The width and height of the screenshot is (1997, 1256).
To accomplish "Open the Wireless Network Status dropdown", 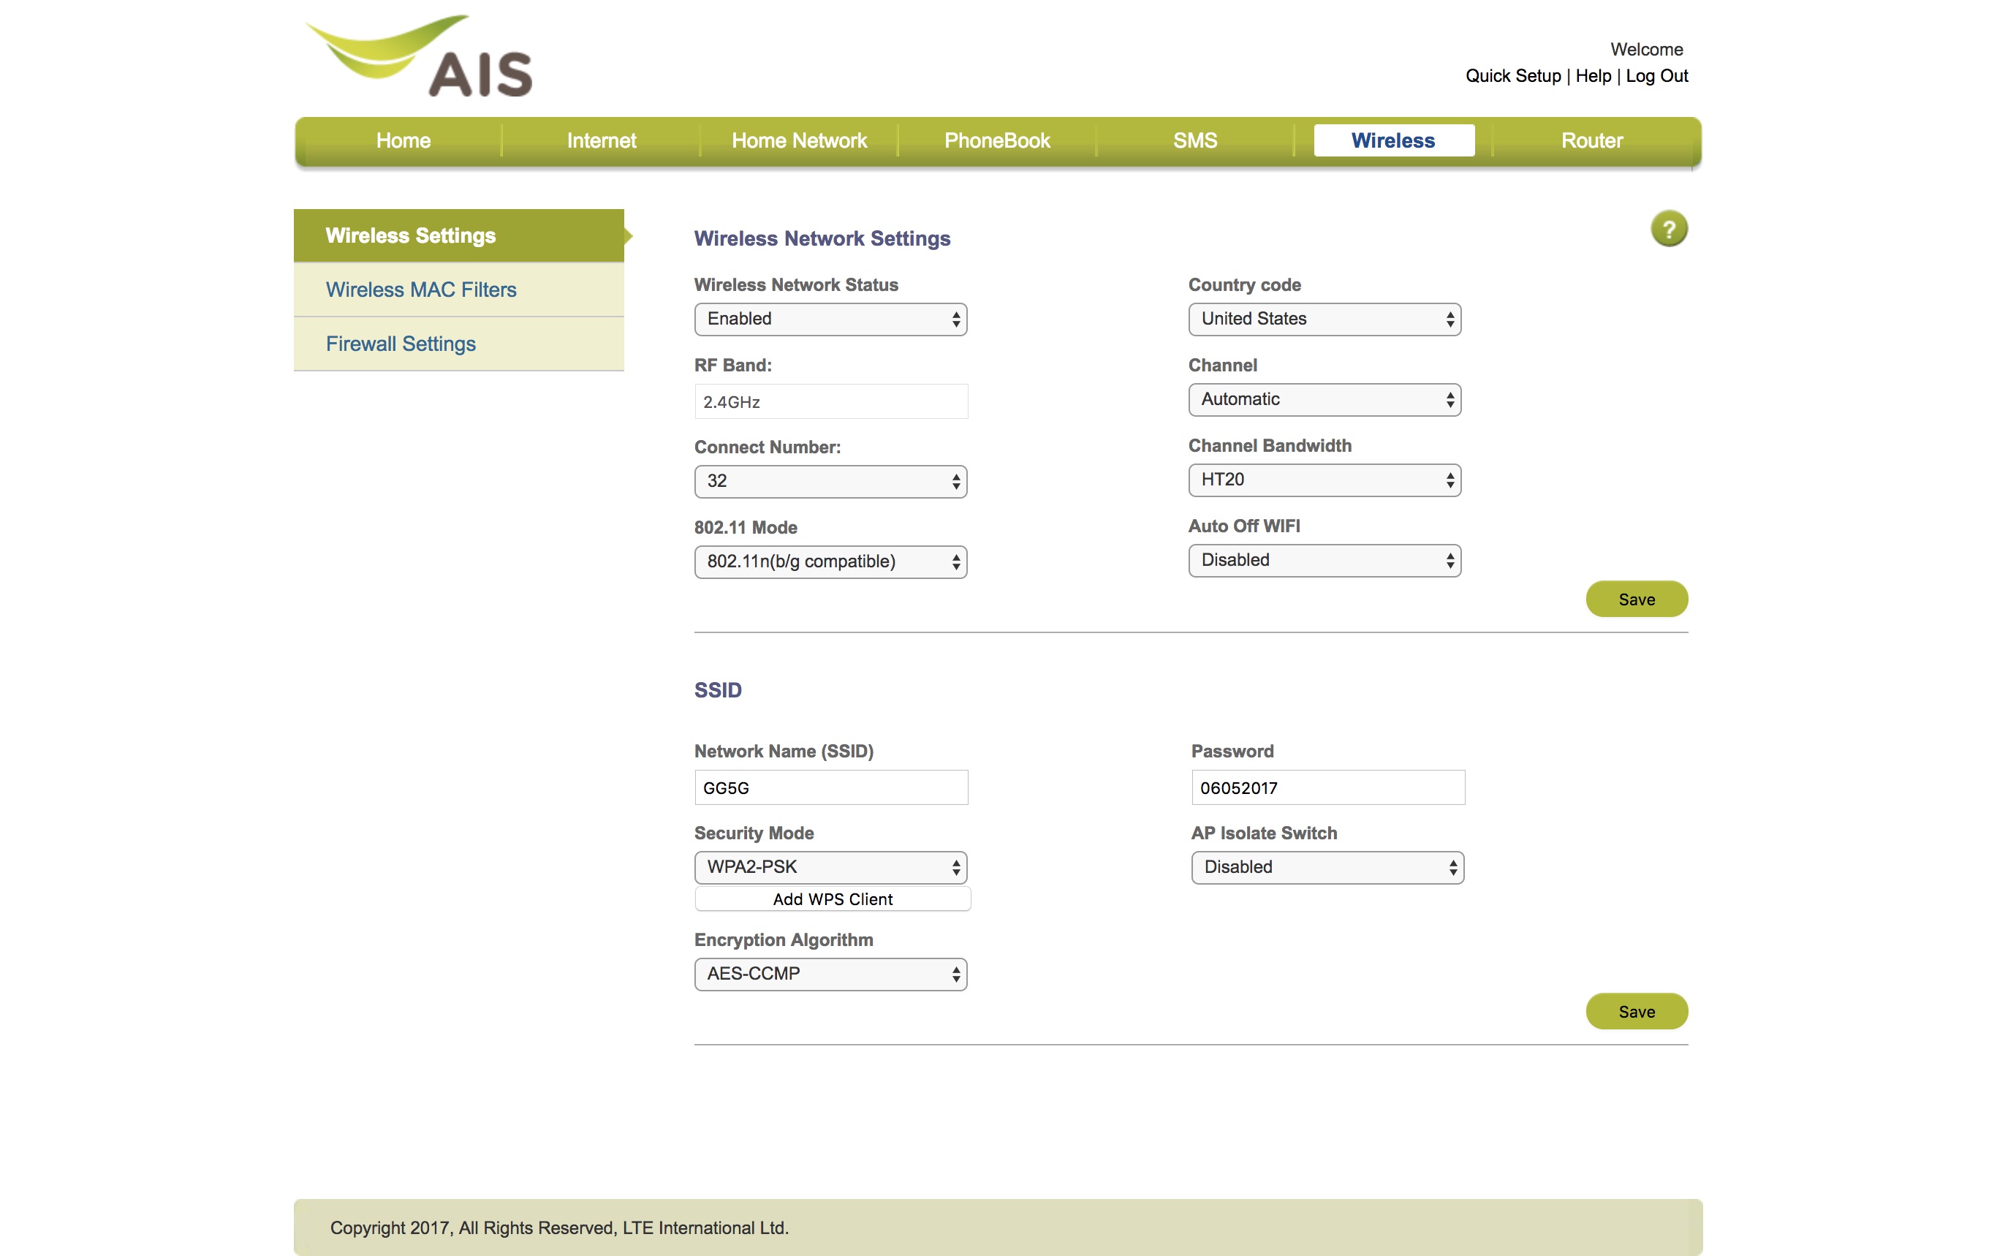I will click(830, 319).
